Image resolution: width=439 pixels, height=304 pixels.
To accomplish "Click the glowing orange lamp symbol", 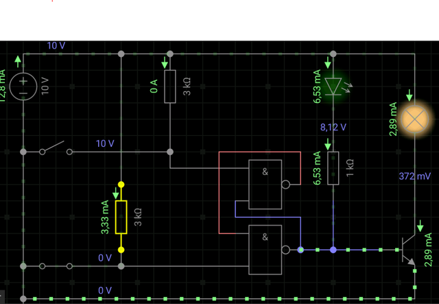I will point(414,119).
